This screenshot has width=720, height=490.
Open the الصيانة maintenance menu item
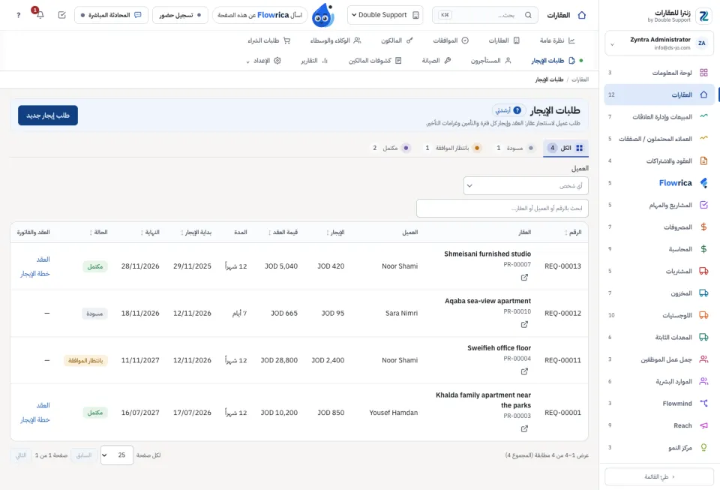click(x=436, y=61)
